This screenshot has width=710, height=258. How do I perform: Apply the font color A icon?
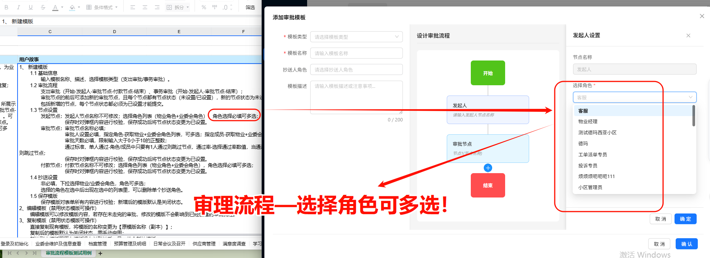point(55,7)
